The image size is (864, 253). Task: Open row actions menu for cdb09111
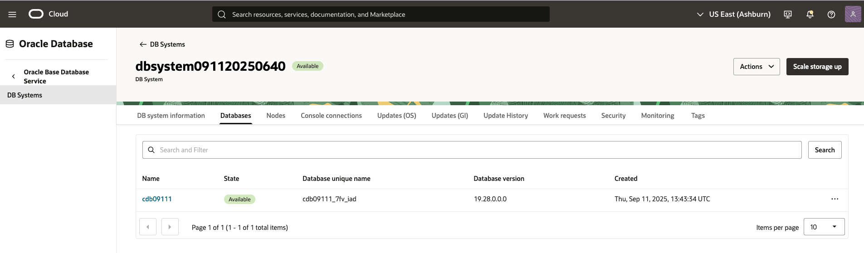(835, 199)
